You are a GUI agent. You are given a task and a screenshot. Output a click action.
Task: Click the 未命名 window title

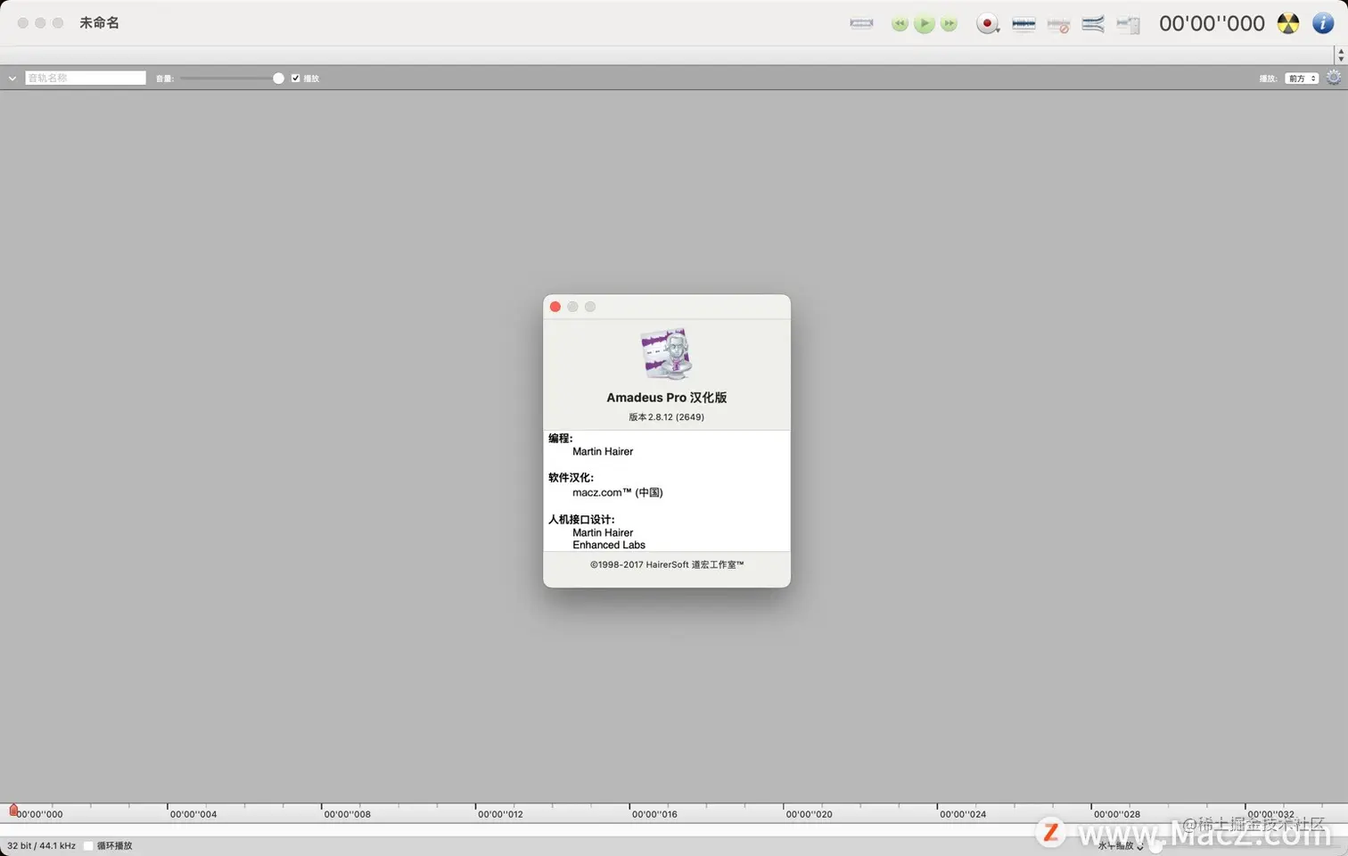pyautogui.click(x=99, y=23)
